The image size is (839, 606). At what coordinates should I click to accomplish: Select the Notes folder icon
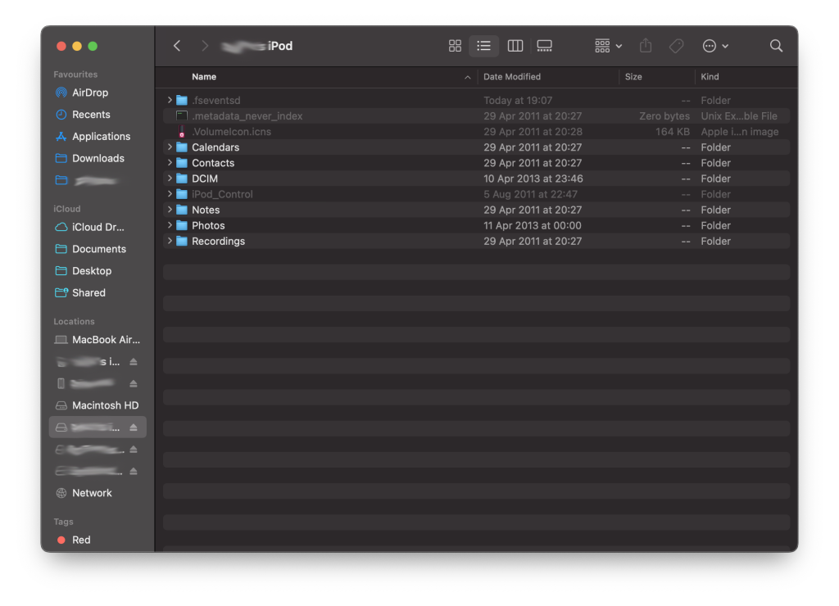click(182, 210)
